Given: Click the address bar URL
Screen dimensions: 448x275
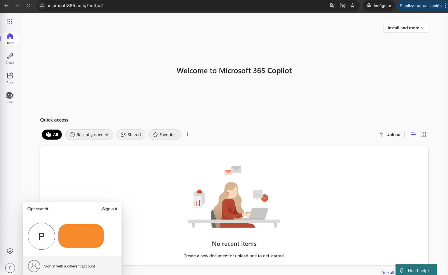Looking at the screenshot, I should [x=75, y=6].
